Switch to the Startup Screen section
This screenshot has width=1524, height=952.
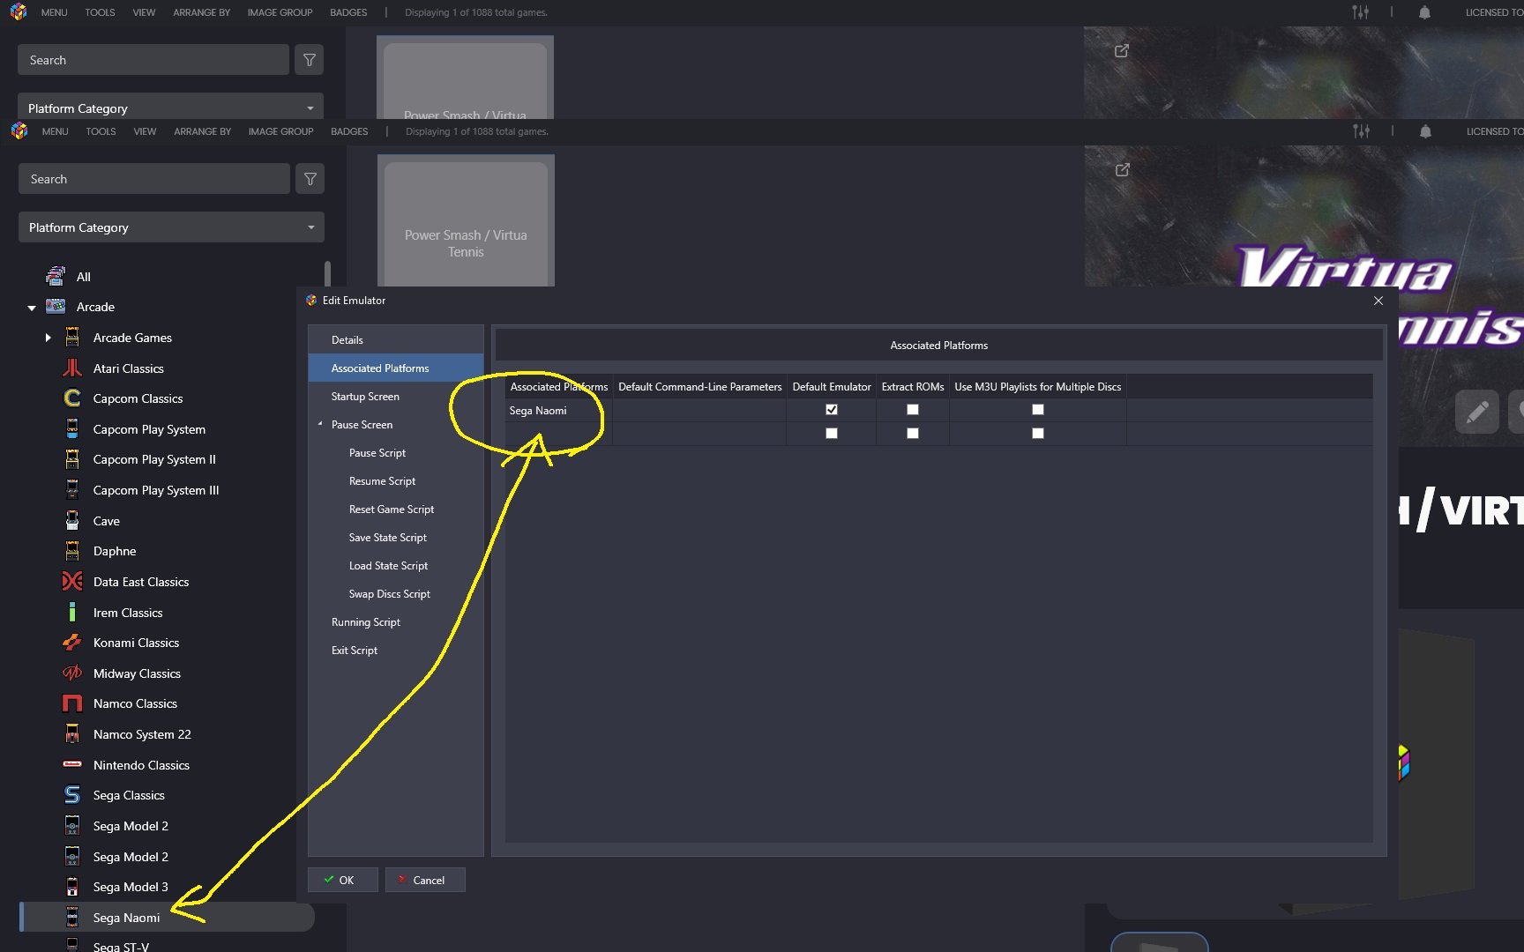point(395,397)
